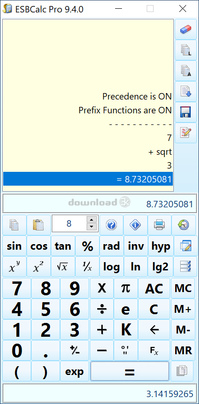Select the highlighted = 8.73205081 tape line
The image size is (199, 404).
click(x=88, y=179)
